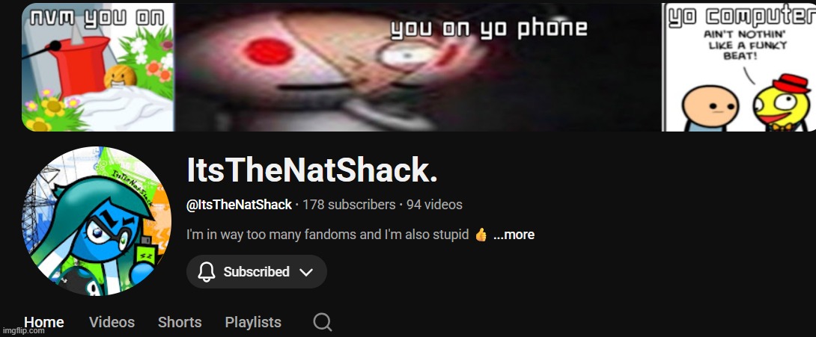The height and width of the screenshot is (337, 816).
Task: Click the "I'm in way too many fandoms" description
Action: tap(327, 235)
